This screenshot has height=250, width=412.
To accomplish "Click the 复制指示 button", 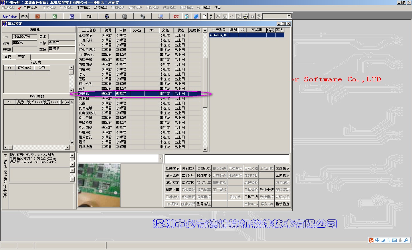I will pyautogui.click(x=172, y=168).
